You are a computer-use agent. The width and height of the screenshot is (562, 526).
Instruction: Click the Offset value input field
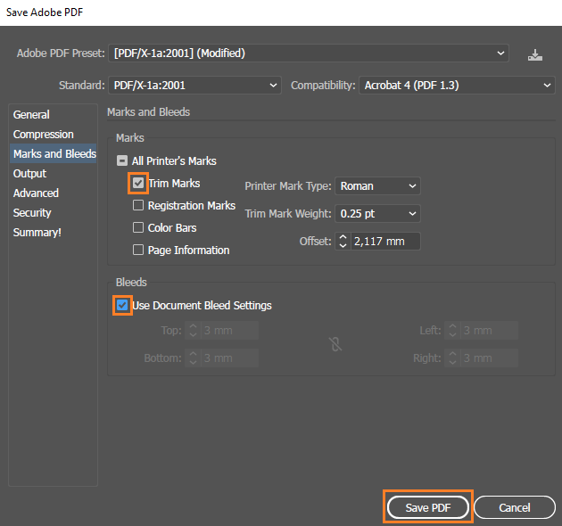pyautogui.click(x=385, y=241)
